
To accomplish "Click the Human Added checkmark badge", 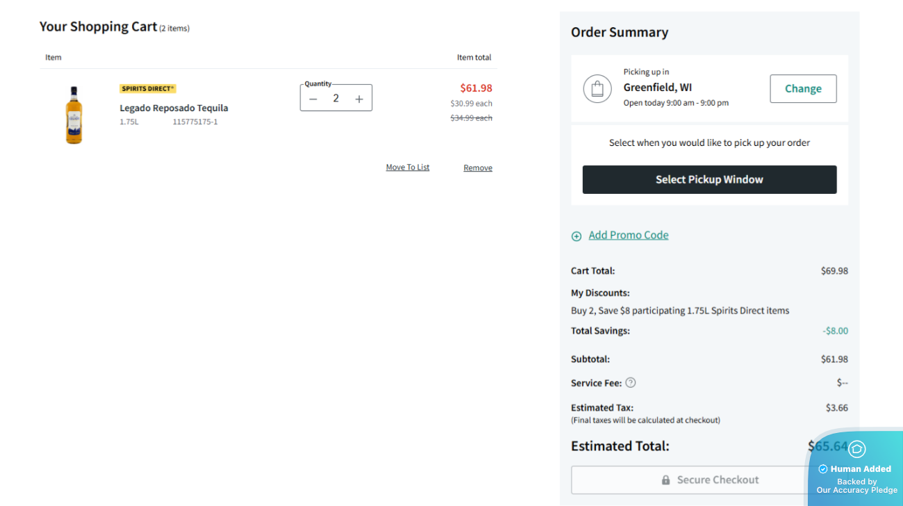I will (823, 469).
